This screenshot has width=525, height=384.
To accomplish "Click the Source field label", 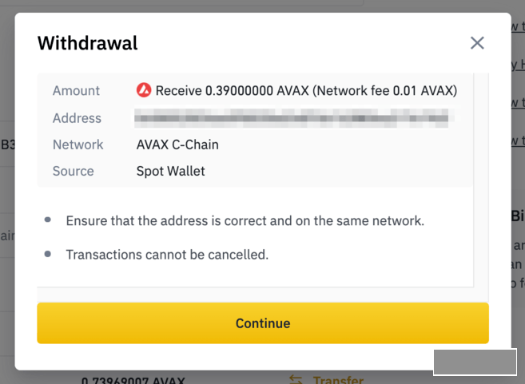I will tap(73, 171).
